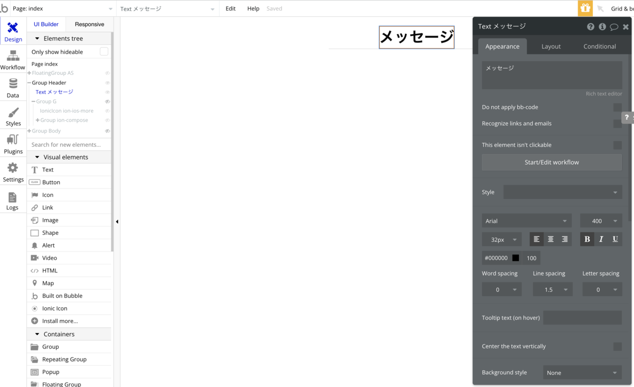Viewport: 634px width, 387px height.
Task: Toggle Only show hideable checkbox
Action: (104, 52)
